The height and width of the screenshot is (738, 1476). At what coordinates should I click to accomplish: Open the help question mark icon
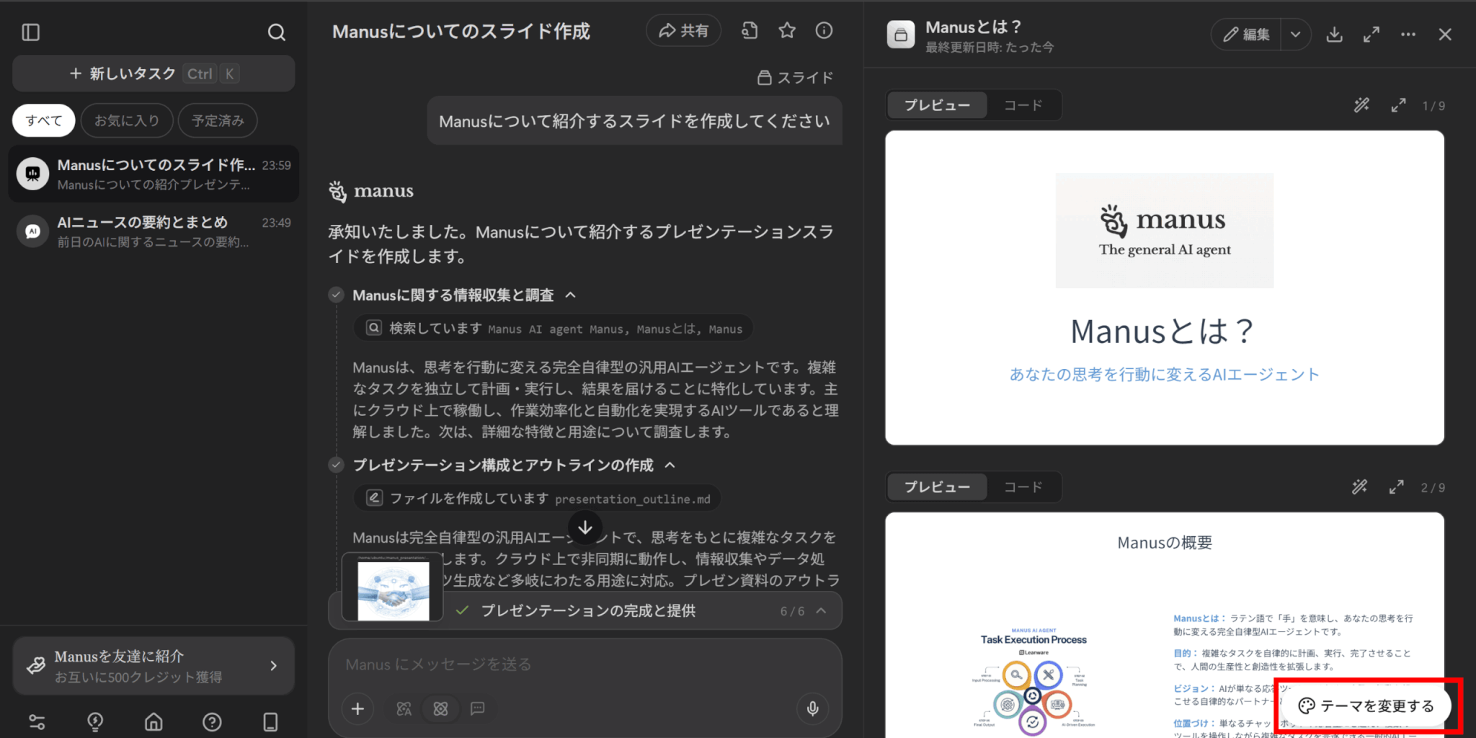pos(212,721)
